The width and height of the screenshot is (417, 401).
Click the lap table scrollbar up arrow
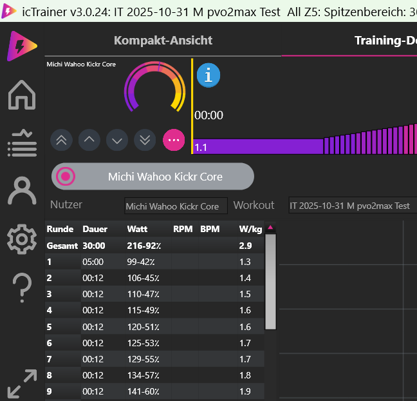pyautogui.click(x=270, y=228)
